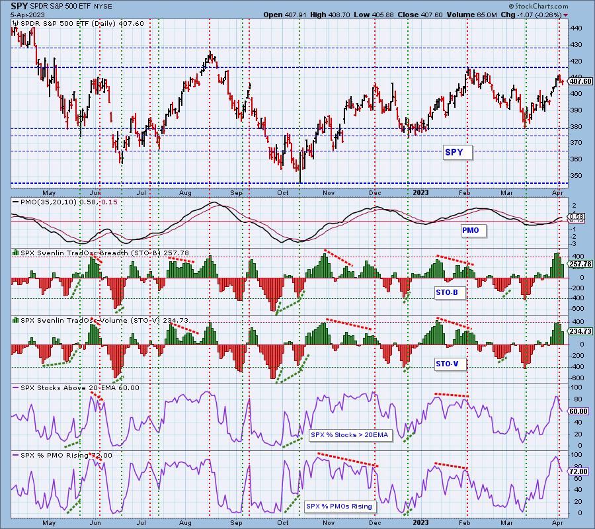The image size is (595, 529).
Task: Click the 'Volume 65.0M' value
Action: tap(471, 15)
